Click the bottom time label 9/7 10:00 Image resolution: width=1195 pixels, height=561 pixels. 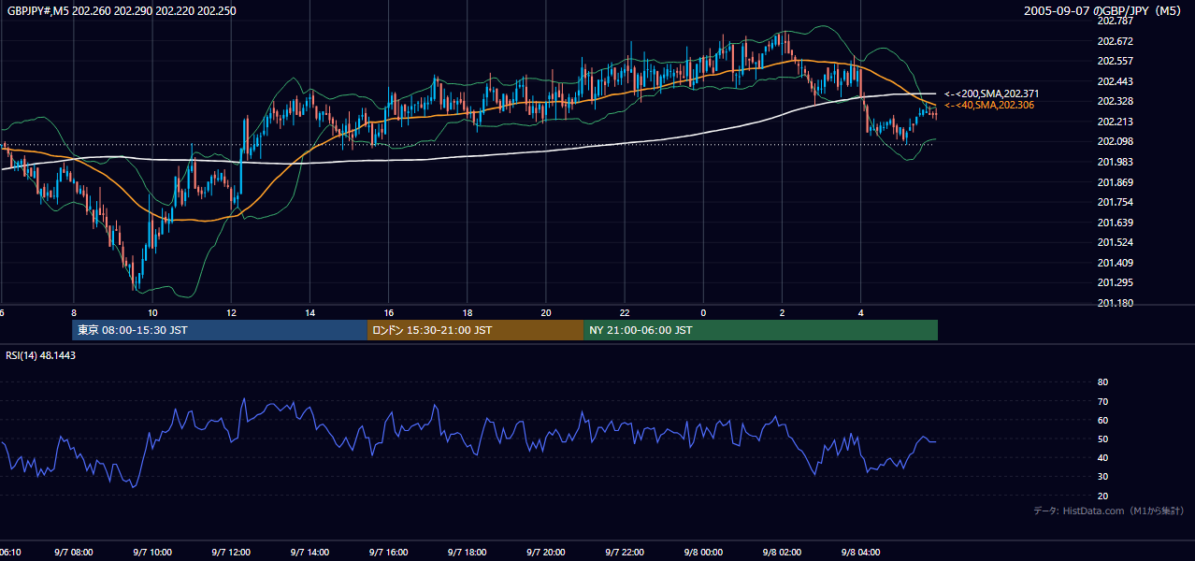(x=151, y=553)
